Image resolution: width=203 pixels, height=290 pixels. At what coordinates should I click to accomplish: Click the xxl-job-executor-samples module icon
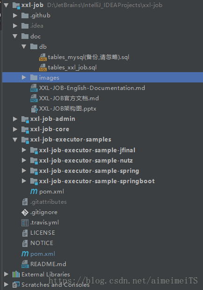point(25,140)
